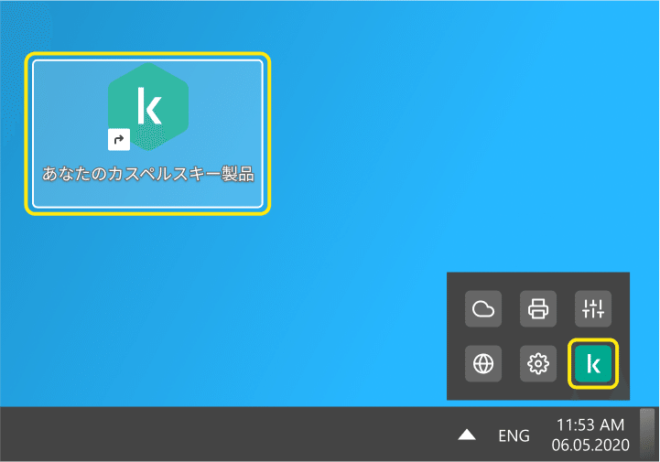Open calendar via the 06.05.2020 date
This screenshot has width=660, height=462.
590,446
